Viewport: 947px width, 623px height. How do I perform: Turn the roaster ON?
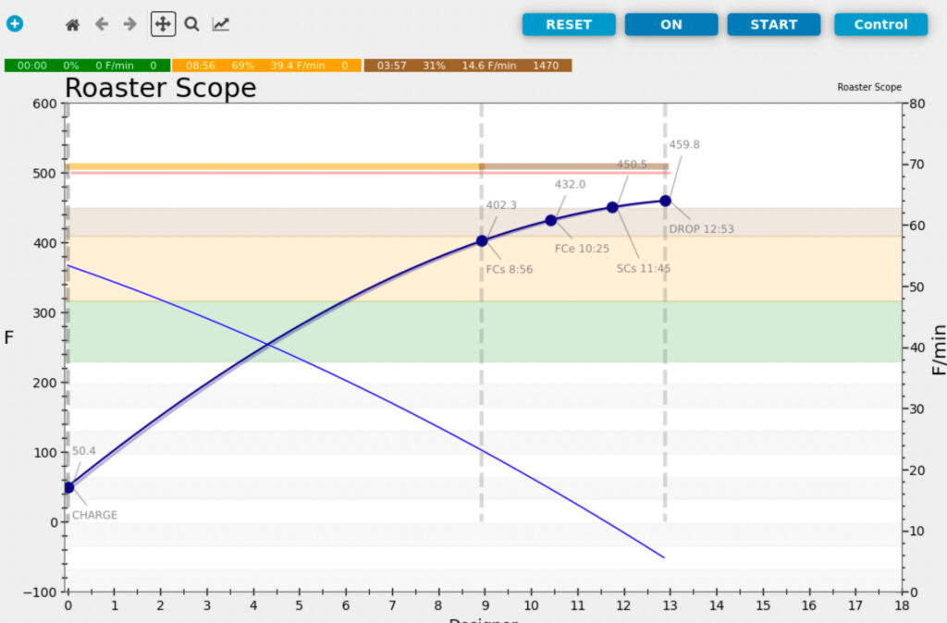(x=670, y=25)
